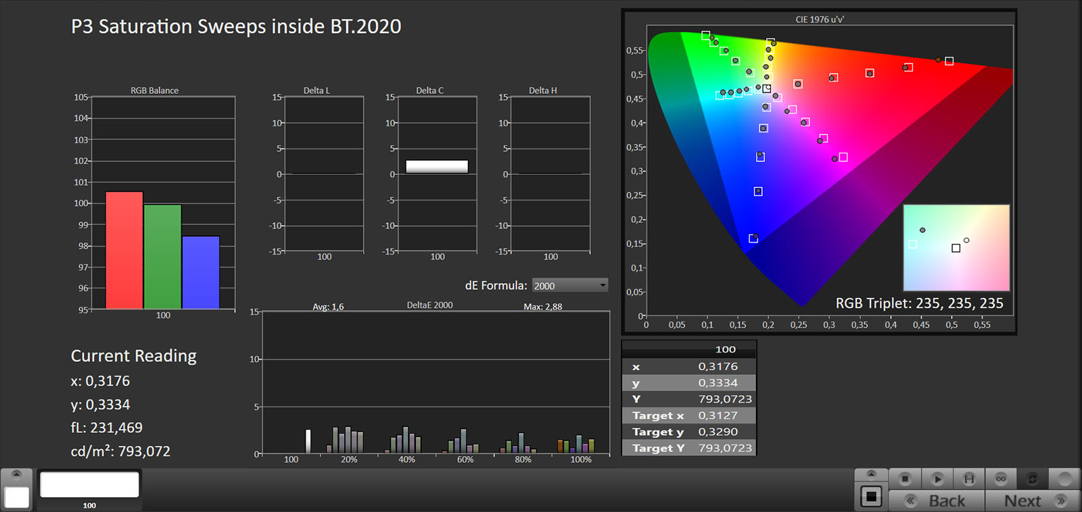This screenshot has width=1082, height=512.
Task: Click the blank round button right of refresh
Action: pyautogui.click(x=1064, y=479)
